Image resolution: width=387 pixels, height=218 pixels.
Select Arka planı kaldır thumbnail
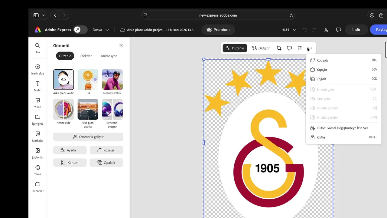click(x=63, y=80)
